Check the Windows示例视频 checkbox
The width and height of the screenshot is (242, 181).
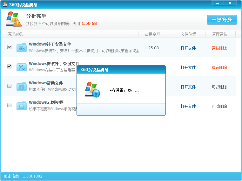[10, 105]
